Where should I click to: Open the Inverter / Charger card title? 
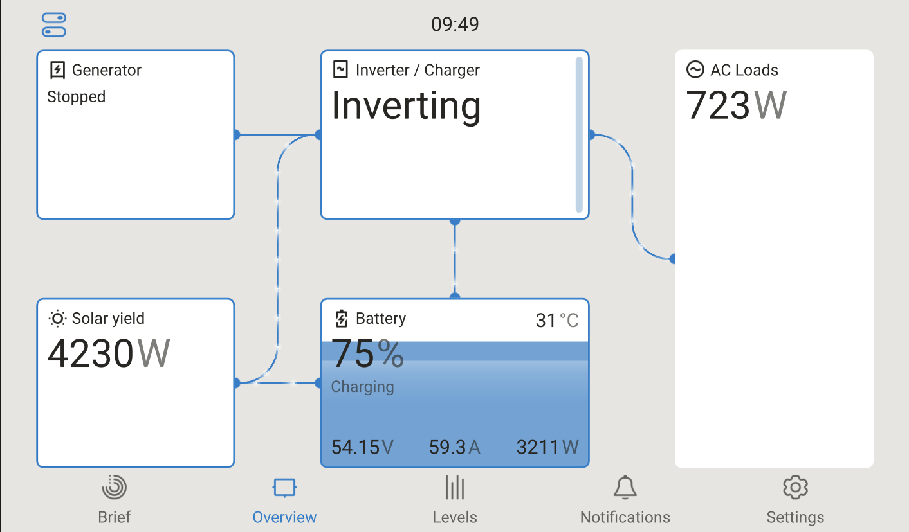pyautogui.click(x=418, y=70)
